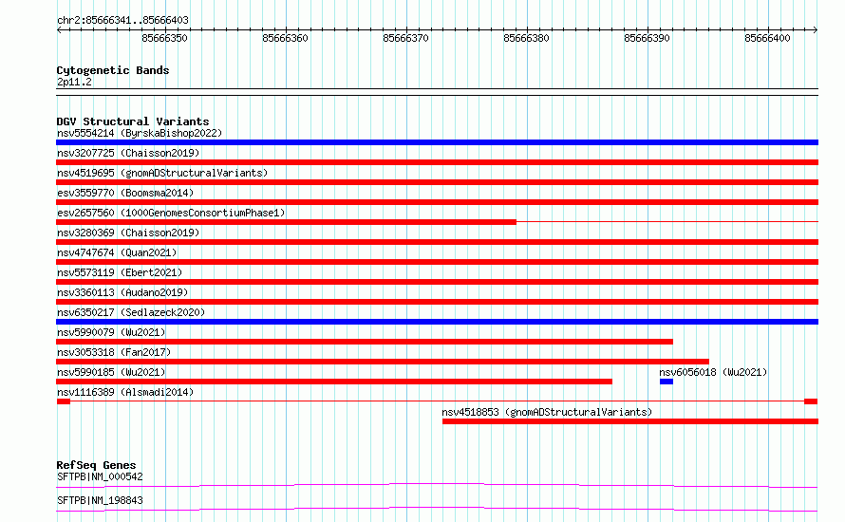Open gene SFTPB|NM_198843 label
The width and height of the screenshot is (845, 522).
(100, 500)
